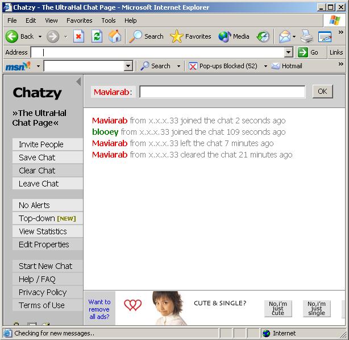
Task: Click the Forward arrow icon
Action: point(53,36)
